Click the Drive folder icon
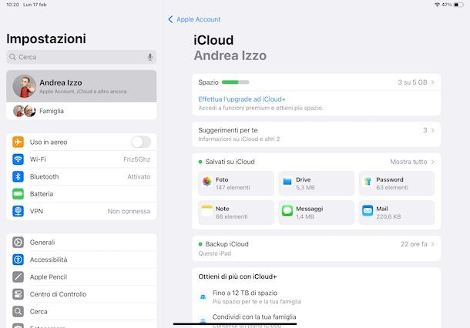The image size is (470, 328). (287, 181)
